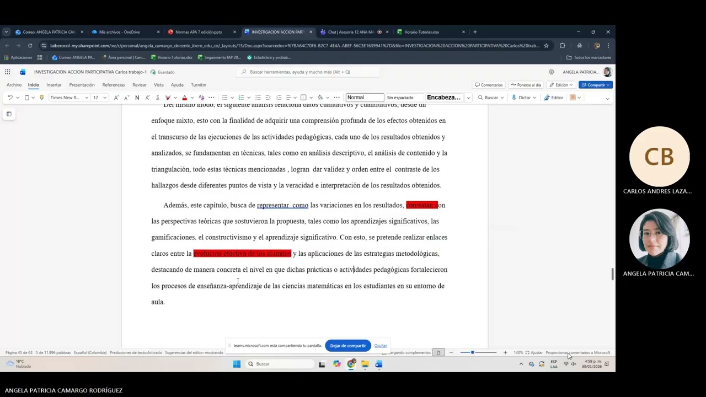Click the taskbar Buscar search box
The image size is (706, 397).
tap(279, 364)
